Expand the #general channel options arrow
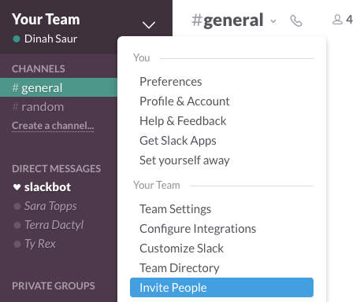The height and width of the screenshot is (302, 360). point(273,21)
